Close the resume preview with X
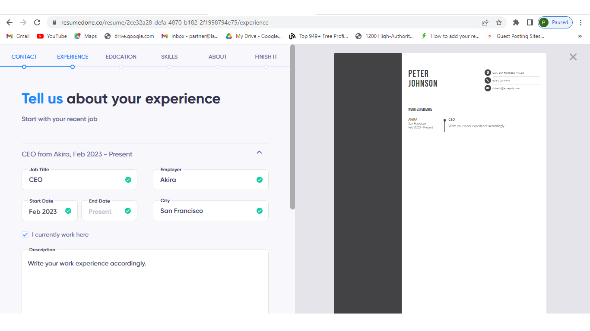Viewport: 590px width, 331px height. [x=573, y=57]
